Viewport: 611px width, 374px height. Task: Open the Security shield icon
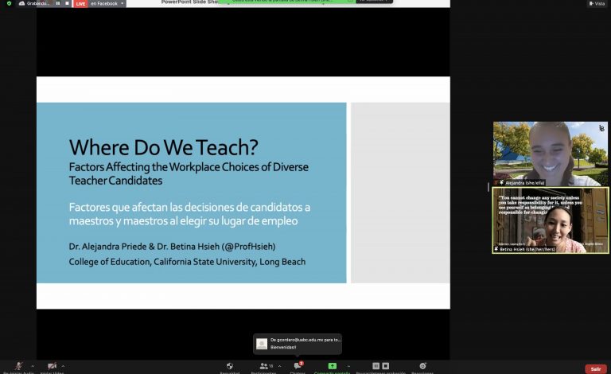[230, 366]
